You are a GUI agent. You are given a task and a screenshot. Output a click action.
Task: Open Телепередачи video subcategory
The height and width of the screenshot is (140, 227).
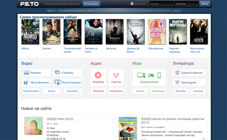pyautogui.click(x=31, y=91)
